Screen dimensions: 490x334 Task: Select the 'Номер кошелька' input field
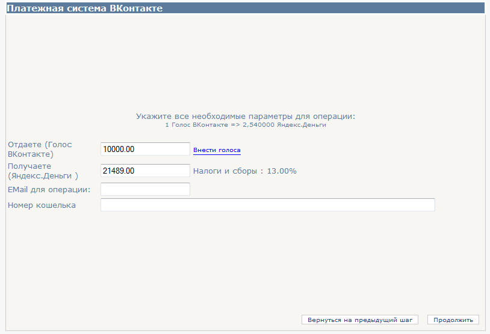click(268, 205)
